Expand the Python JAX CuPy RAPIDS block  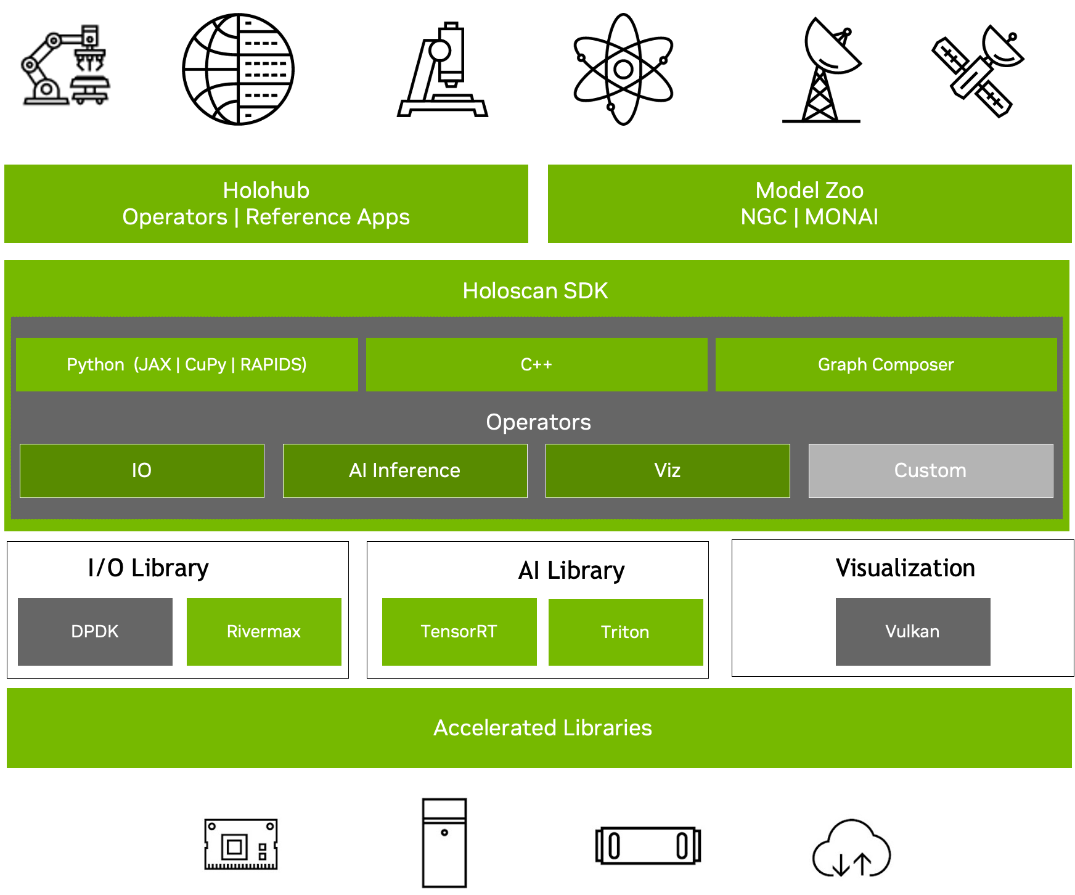click(187, 364)
